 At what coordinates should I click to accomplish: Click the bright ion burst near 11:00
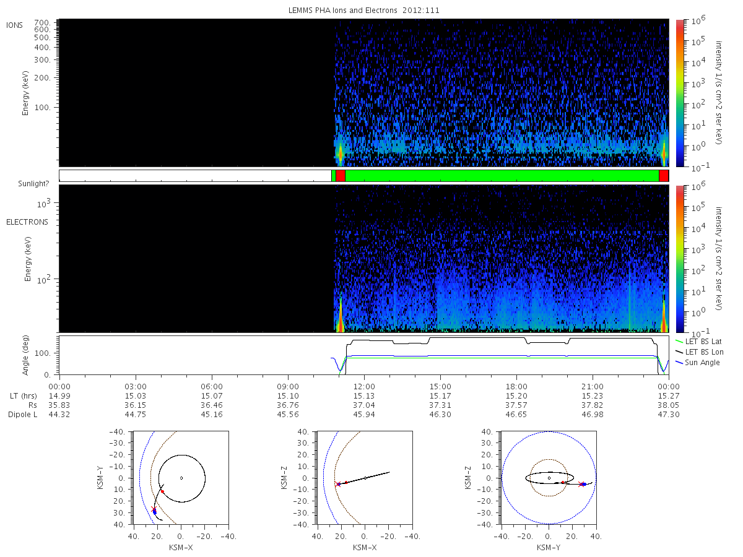[339, 152]
